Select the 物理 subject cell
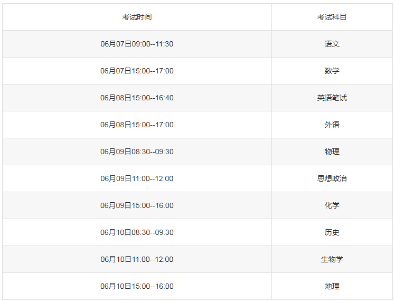The image size is (395, 302). coord(332,152)
